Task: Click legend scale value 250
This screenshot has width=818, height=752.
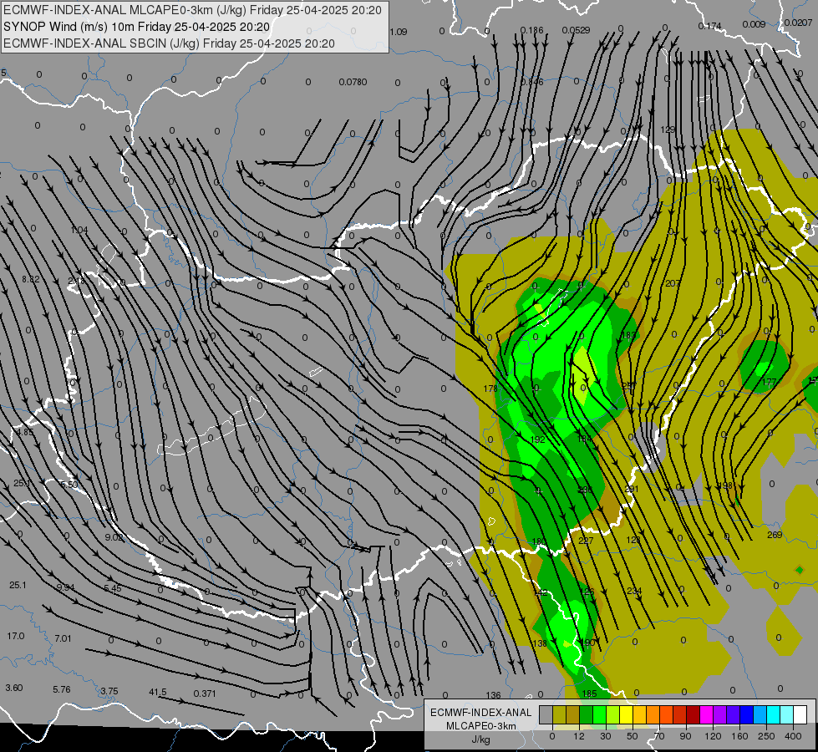Action: [x=766, y=736]
